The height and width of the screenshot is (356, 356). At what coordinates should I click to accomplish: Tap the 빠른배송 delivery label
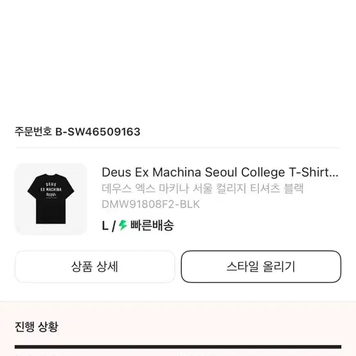pos(152,225)
